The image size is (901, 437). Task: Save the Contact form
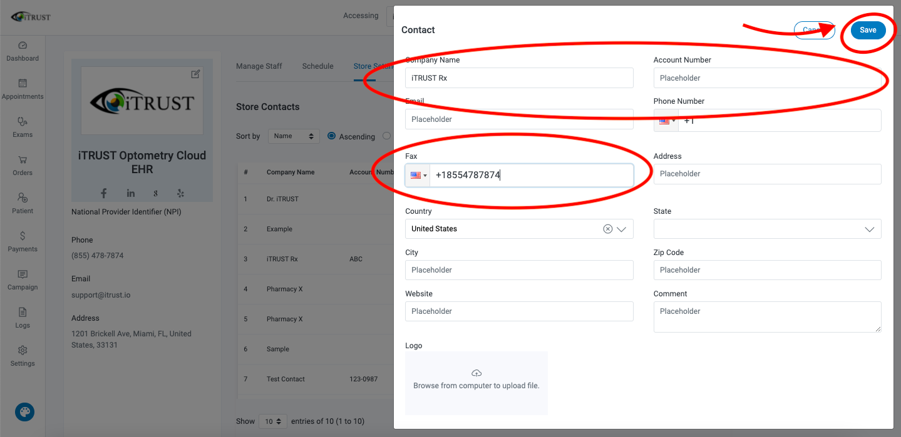867,29
